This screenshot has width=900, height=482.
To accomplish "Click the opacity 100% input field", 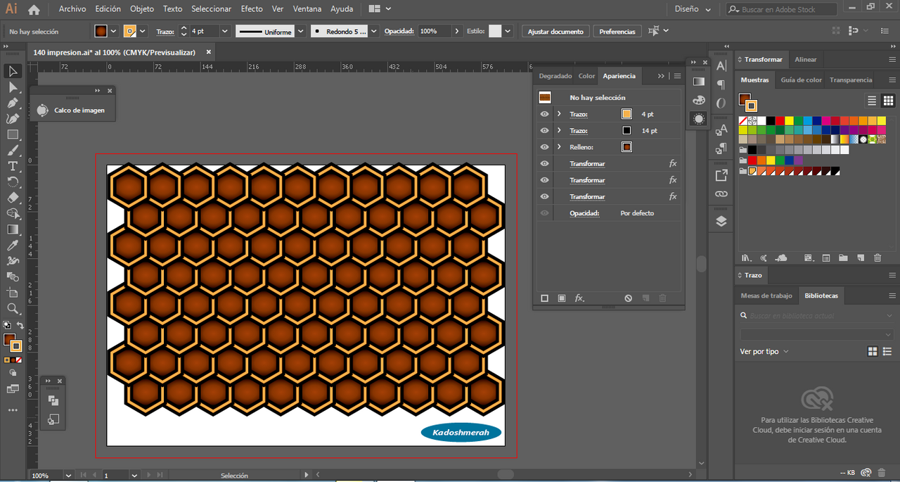I will coord(435,32).
